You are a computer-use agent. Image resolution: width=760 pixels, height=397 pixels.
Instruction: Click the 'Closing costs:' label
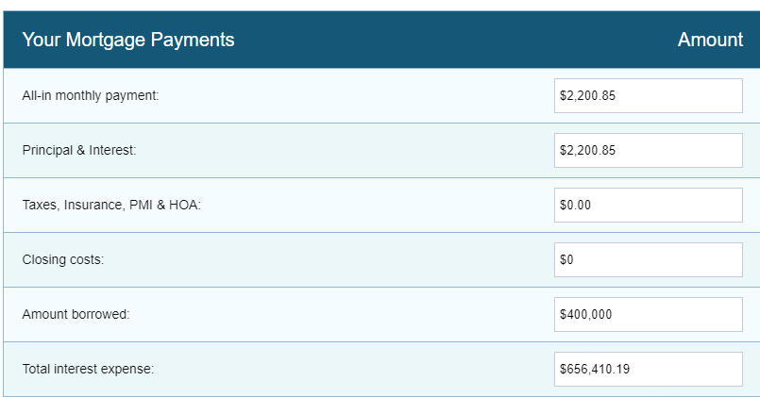[x=63, y=260]
